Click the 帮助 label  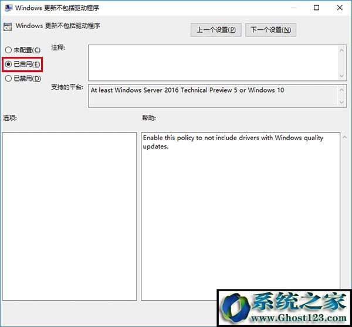click(149, 118)
